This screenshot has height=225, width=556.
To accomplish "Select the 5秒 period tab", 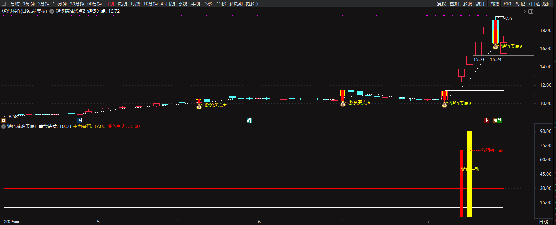I will tap(208, 4).
